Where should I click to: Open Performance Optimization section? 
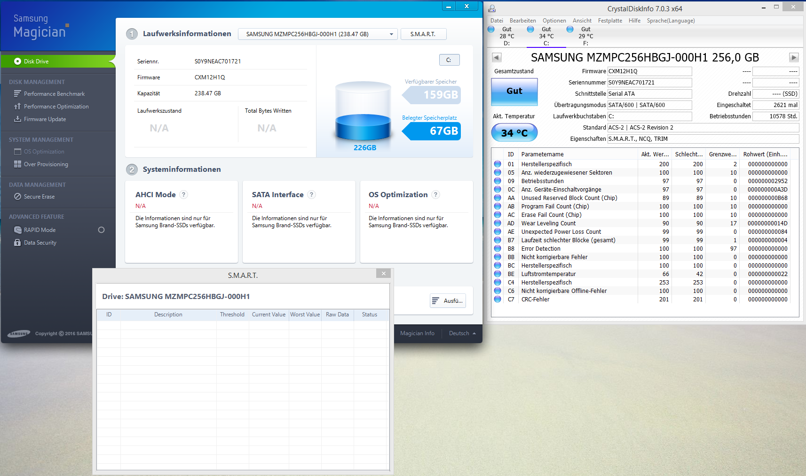[x=56, y=107]
